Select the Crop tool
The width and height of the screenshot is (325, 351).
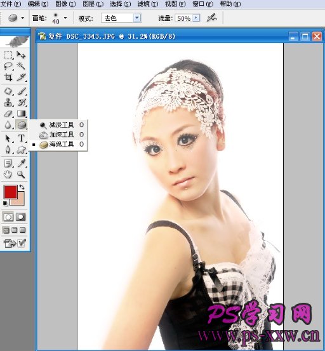[x=8, y=77]
